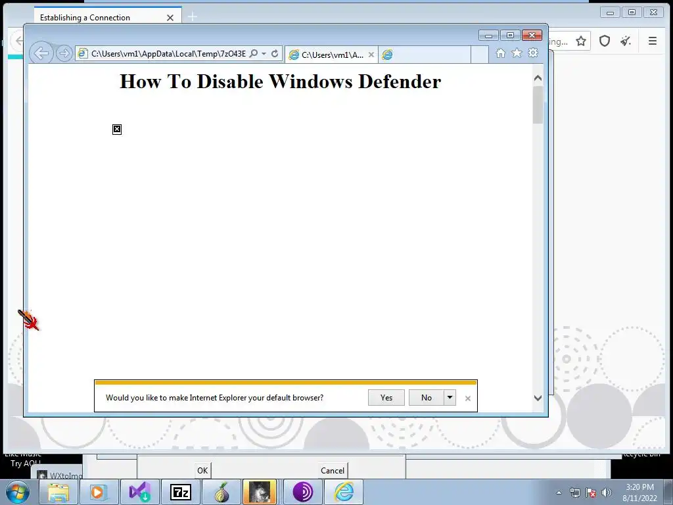Minimize the Internet Explorer window
Screen dimensions: 673x505
point(488,36)
